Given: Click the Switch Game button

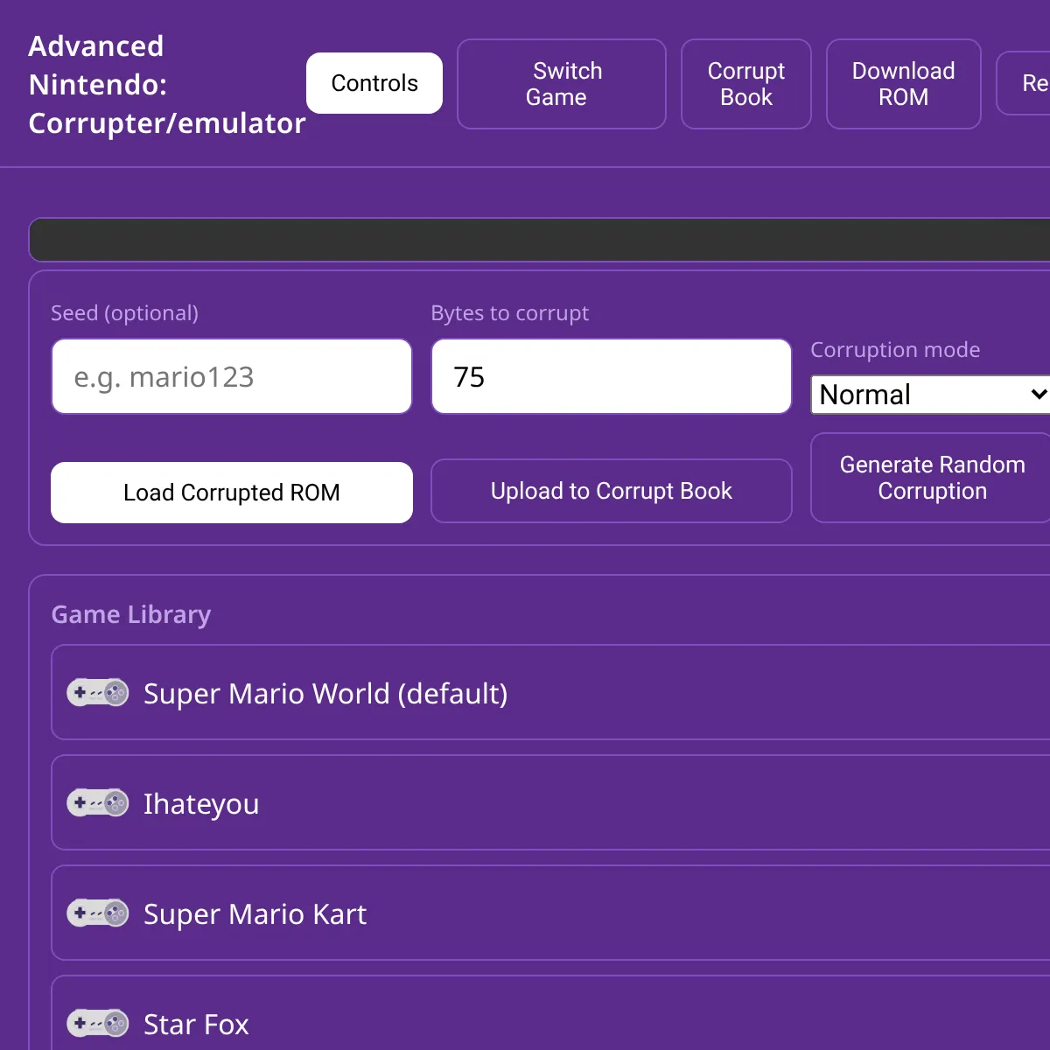Looking at the screenshot, I should tap(562, 84).
